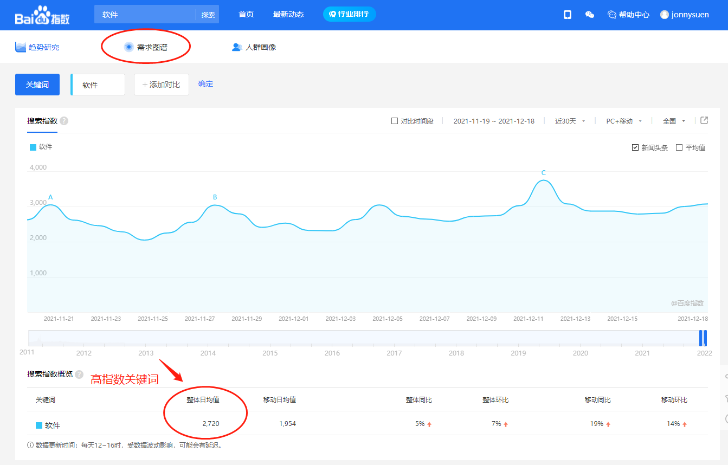
Task: Click help icon beside 搜索指数概览
Action: coord(79,374)
